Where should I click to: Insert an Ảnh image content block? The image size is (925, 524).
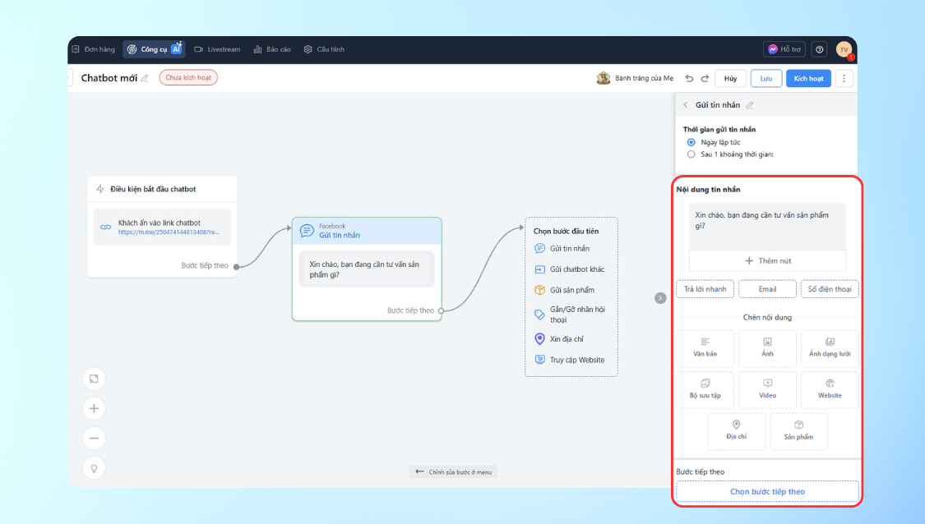pyautogui.click(x=767, y=347)
